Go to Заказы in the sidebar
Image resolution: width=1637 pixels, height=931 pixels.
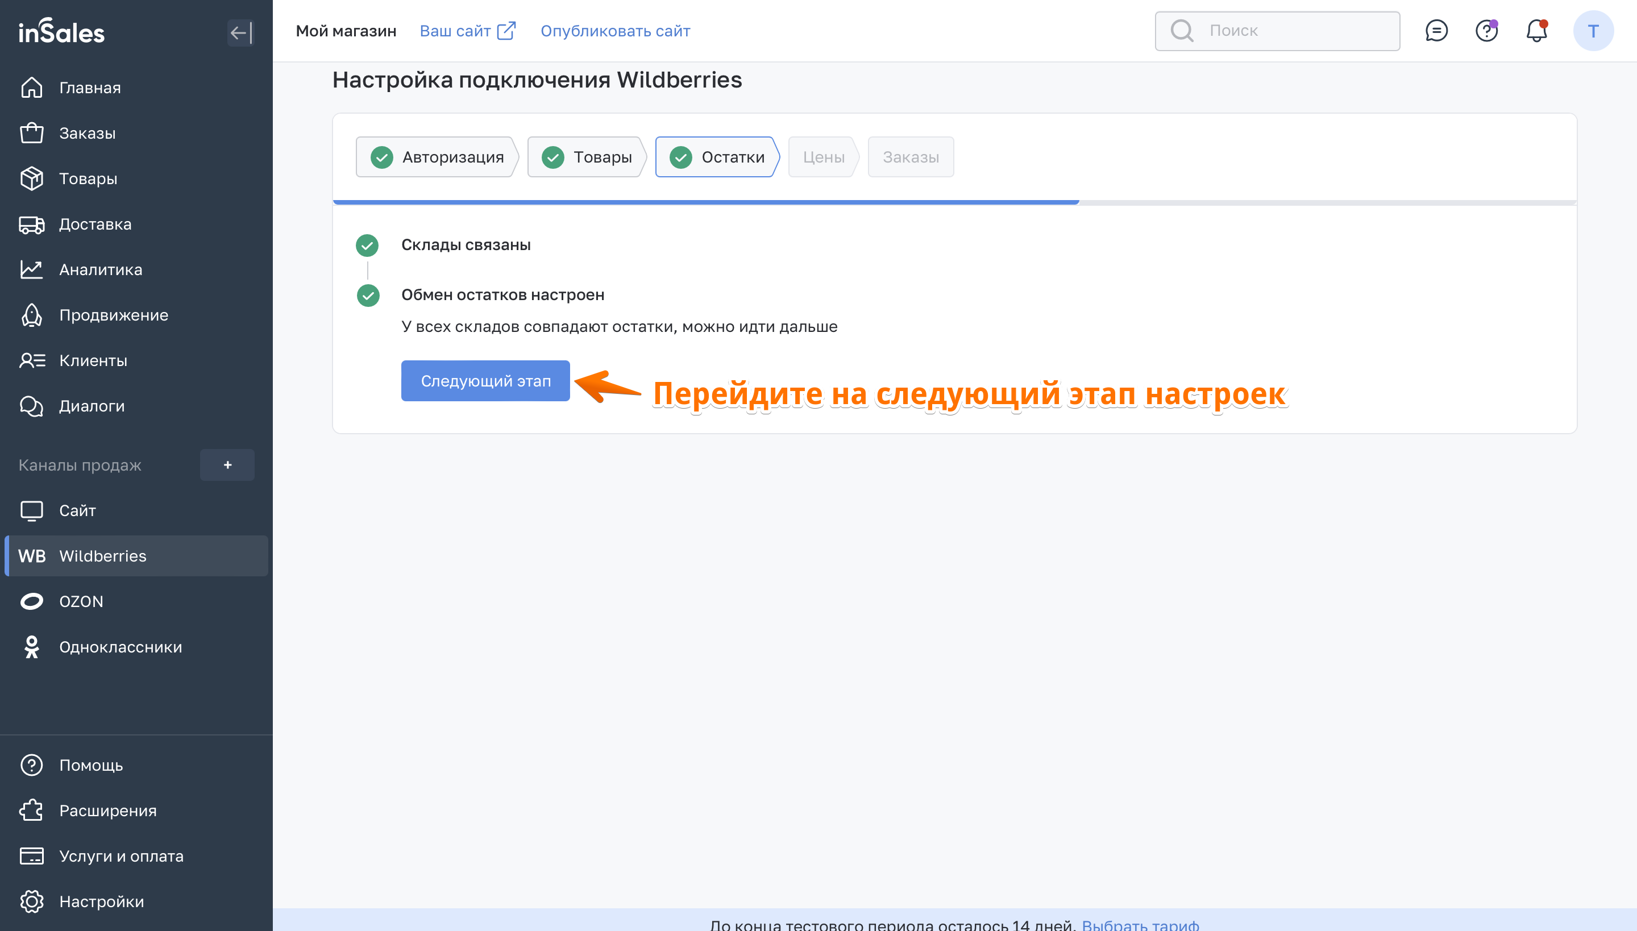point(87,133)
